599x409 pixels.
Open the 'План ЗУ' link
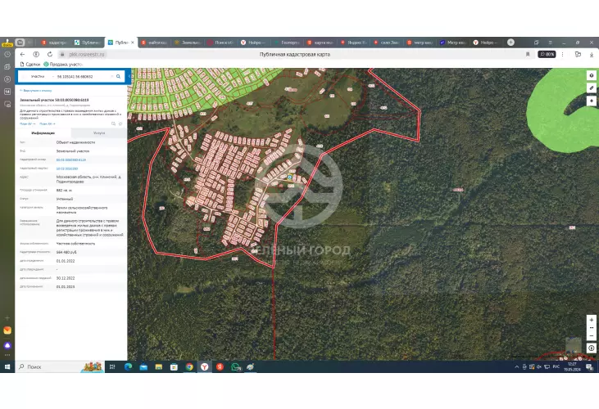click(27, 124)
